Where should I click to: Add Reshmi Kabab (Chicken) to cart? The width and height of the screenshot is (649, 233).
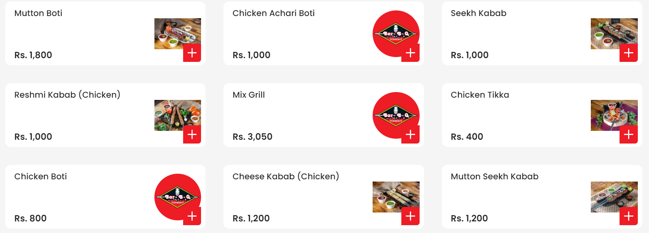pos(192,135)
